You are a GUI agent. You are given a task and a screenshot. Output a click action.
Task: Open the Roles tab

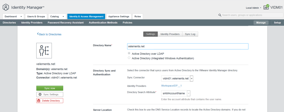pyautogui.click(x=138, y=16)
